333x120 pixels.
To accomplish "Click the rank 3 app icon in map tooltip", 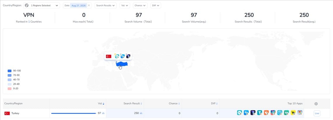I will (x=128, y=56).
